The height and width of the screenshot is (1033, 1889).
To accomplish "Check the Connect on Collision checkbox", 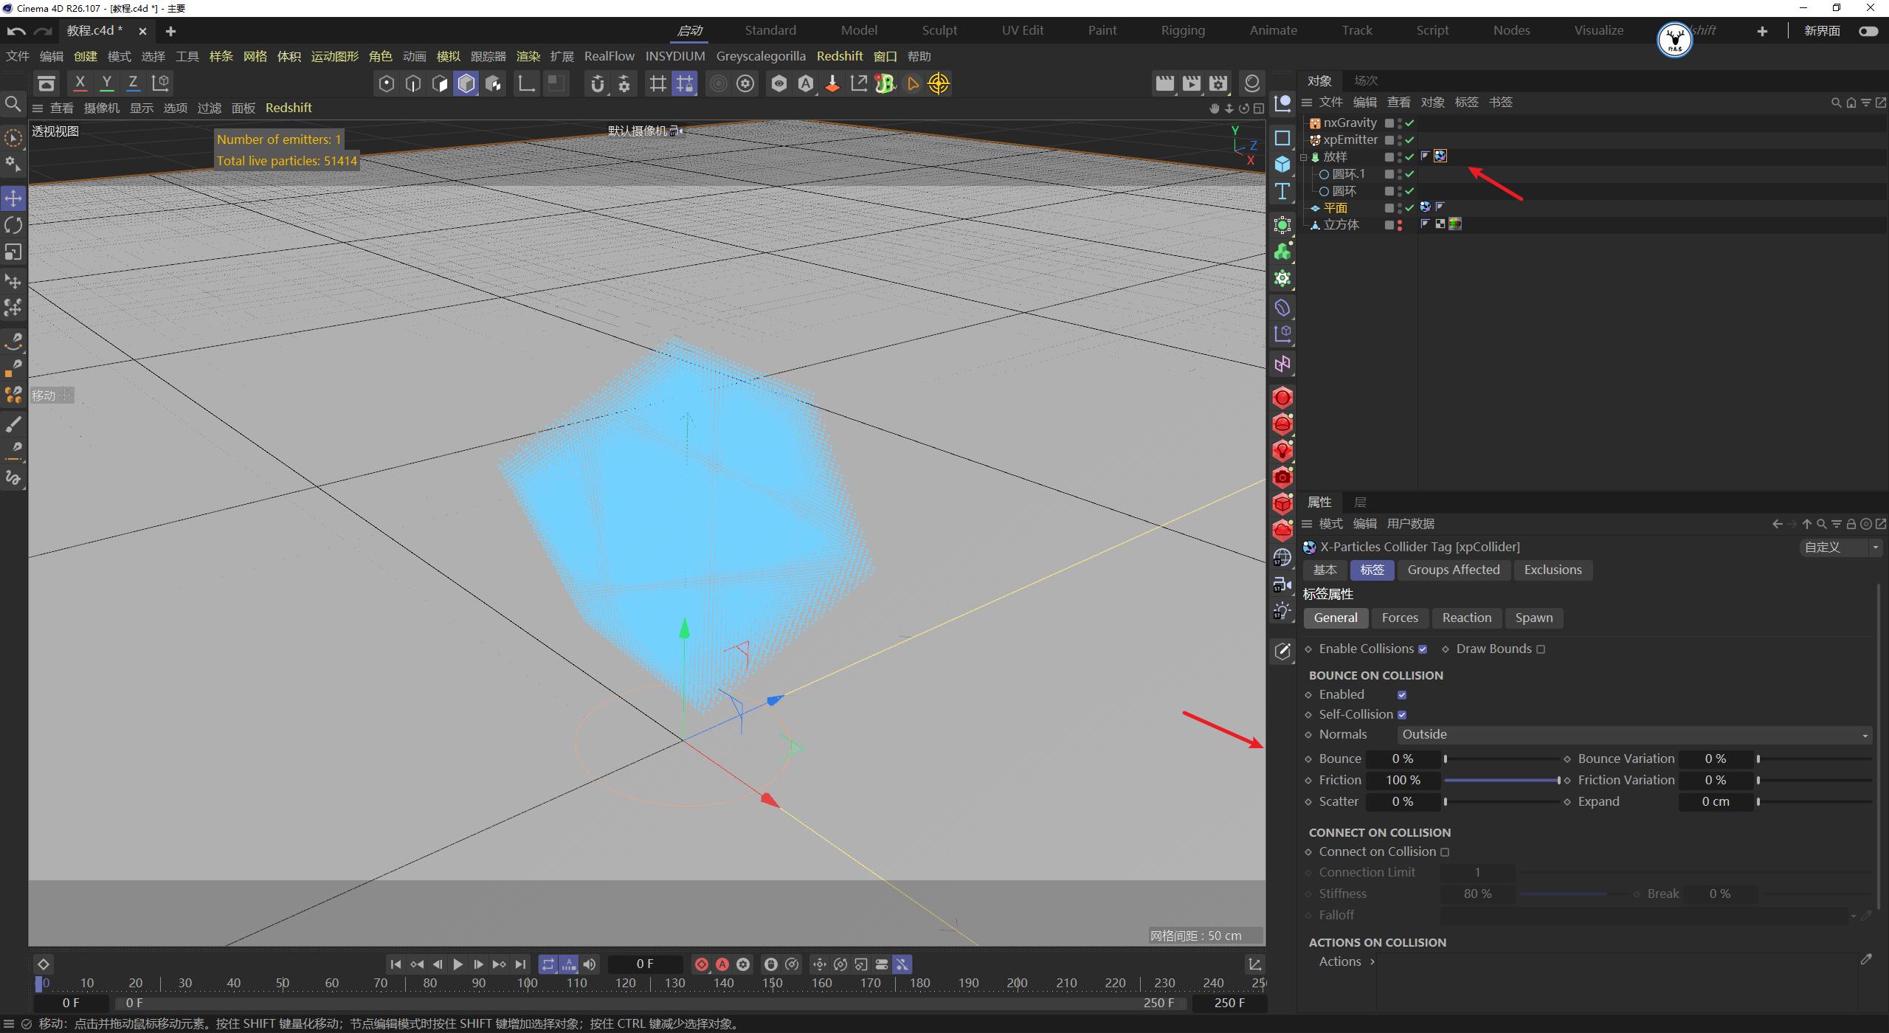I will pyautogui.click(x=1444, y=851).
